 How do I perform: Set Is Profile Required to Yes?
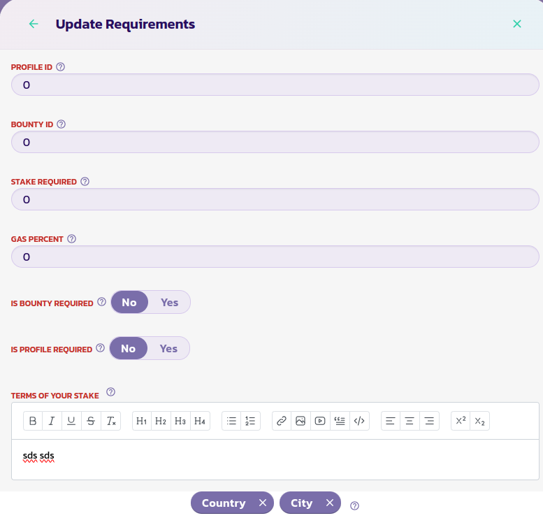(x=168, y=348)
